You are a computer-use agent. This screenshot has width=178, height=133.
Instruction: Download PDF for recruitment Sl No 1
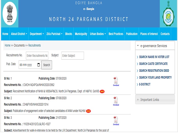(116, 81)
